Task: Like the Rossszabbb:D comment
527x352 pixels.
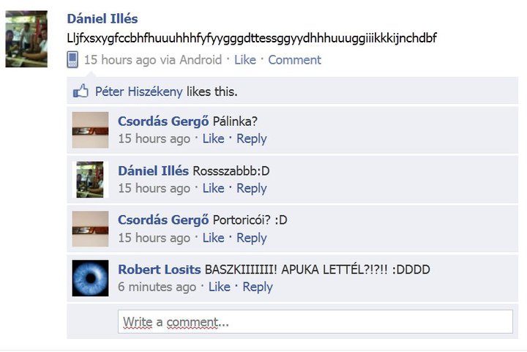Action: click(213, 188)
